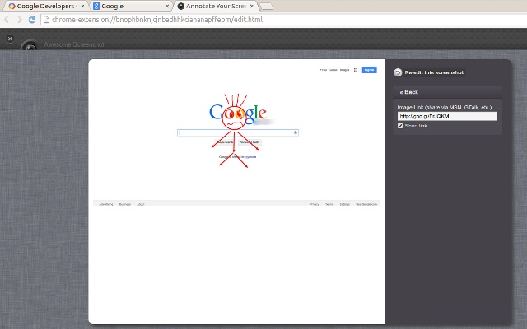The width and height of the screenshot is (527, 329).
Task: Click the Awesome Screenshot logo icon
Action: tap(30, 46)
